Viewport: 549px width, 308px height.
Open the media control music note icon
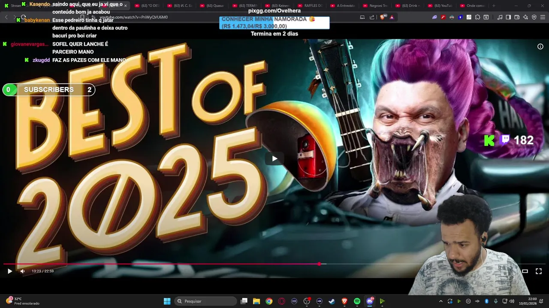[500, 17]
